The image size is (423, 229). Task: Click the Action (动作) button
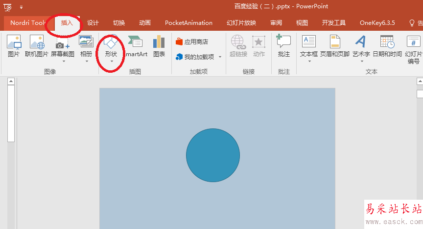tap(258, 46)
